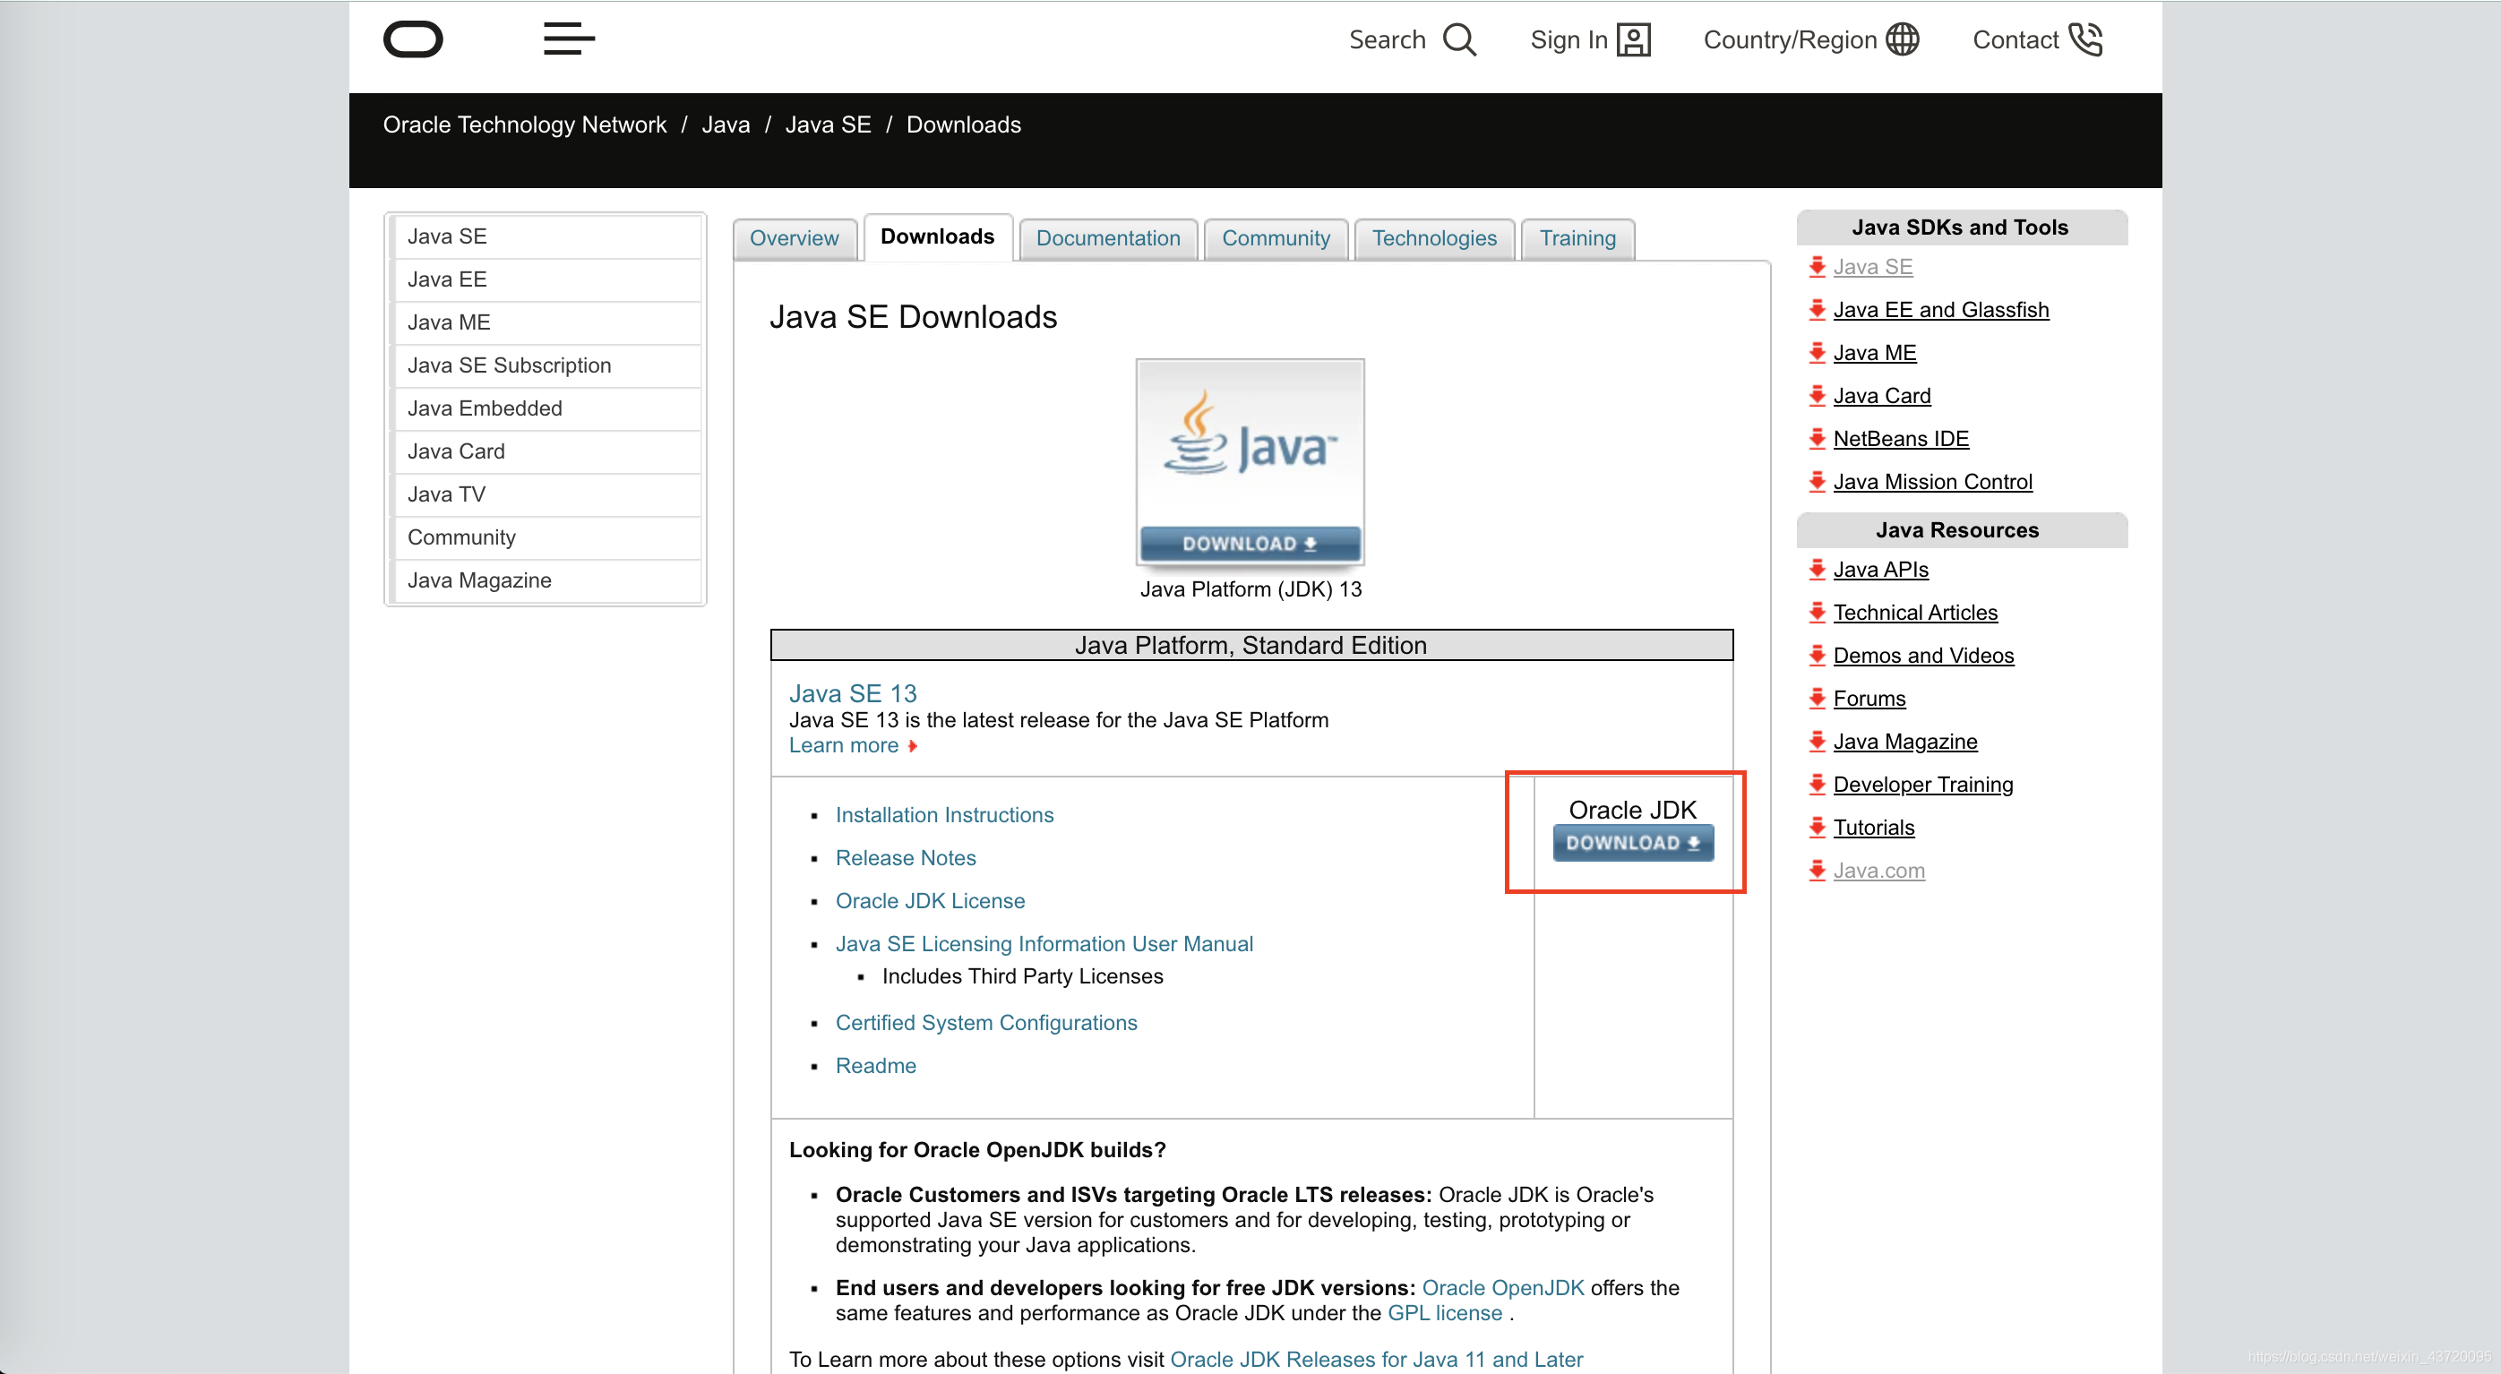Click red download arrow beside Java Mission Control
Viewport: 2501px width, 1374px height.
pos(1817,482)
